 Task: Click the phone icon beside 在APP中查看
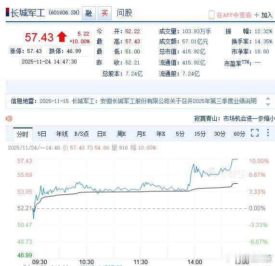(x=211, y=15)
